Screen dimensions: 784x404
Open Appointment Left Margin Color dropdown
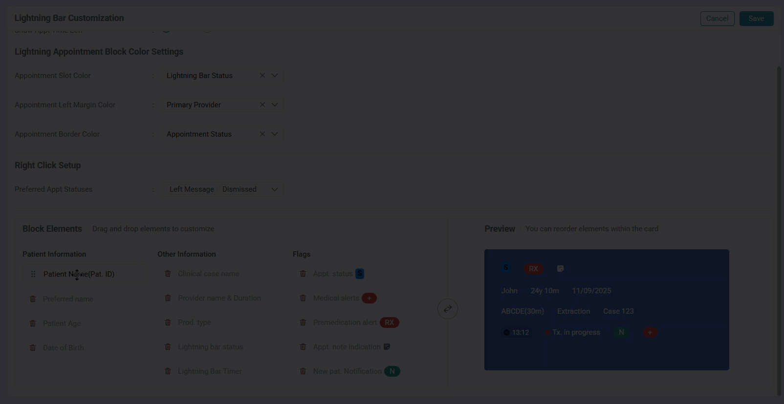coord(275,105)
